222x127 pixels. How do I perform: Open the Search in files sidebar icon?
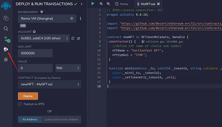click(x=6, y=29)
